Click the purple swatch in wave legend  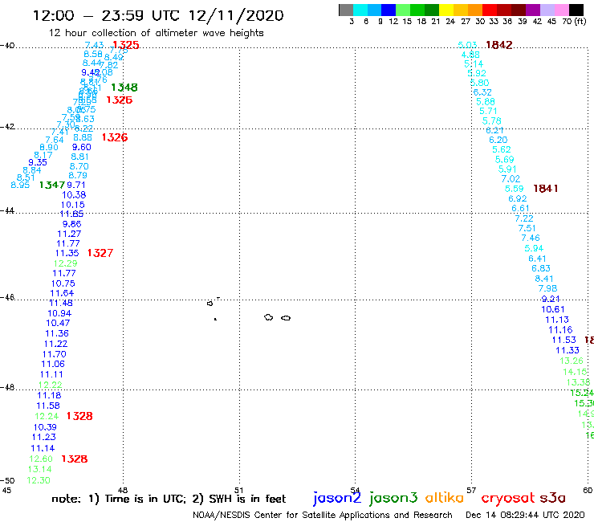click(x=533, y=10)
